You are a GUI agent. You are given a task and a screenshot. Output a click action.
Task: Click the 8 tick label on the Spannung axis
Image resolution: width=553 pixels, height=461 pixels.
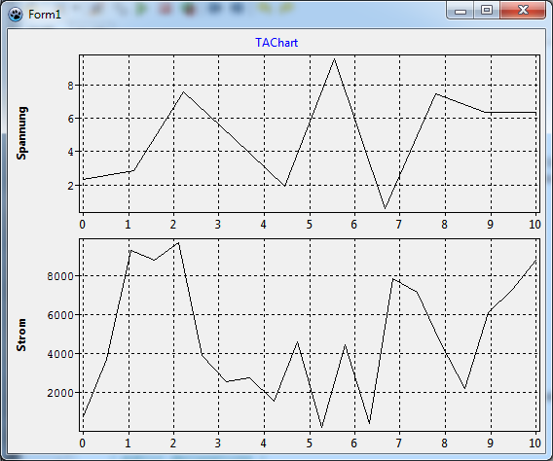[71, 86]
